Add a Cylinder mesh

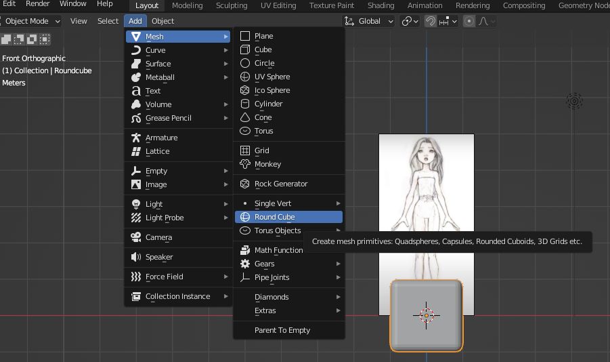[268, 104]
